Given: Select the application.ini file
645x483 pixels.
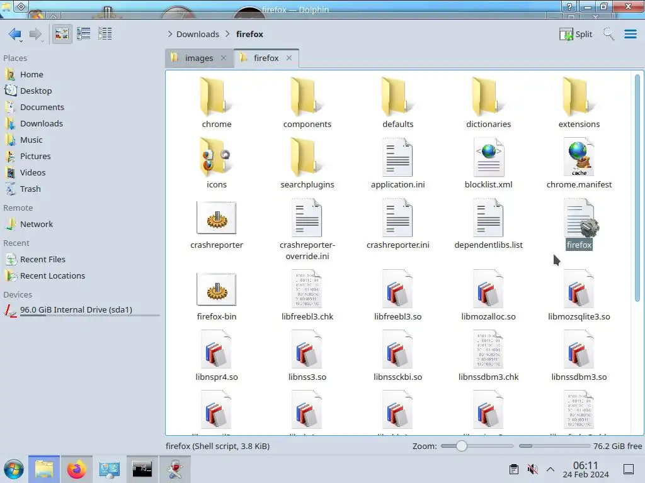Looking at the screenshot, I should [398, 163].
